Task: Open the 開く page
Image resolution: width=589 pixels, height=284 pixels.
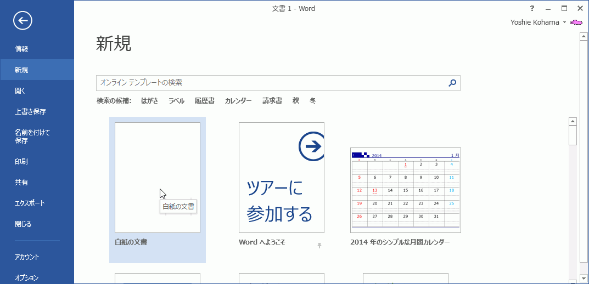Action: tap(37, 91)
